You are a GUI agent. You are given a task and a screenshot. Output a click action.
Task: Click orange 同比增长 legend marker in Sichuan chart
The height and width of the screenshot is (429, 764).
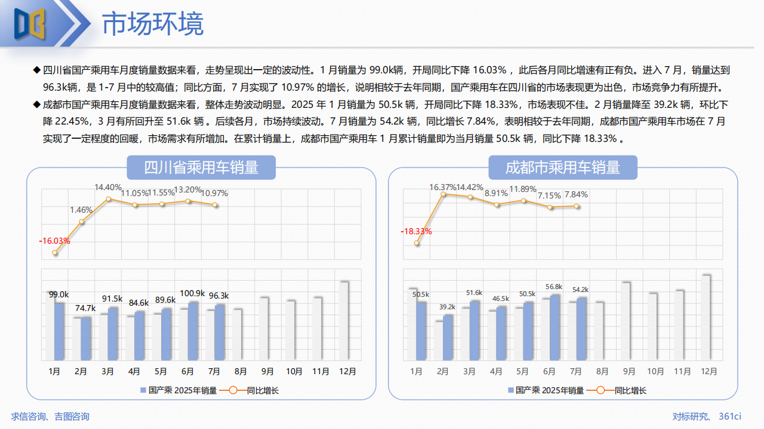click(232, 390)
